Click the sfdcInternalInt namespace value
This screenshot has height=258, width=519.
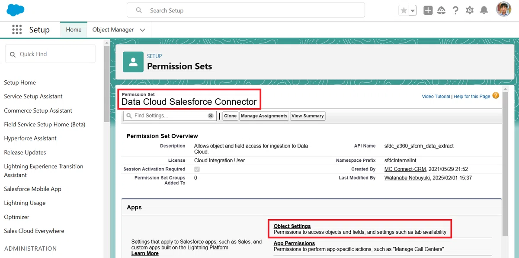401,160
